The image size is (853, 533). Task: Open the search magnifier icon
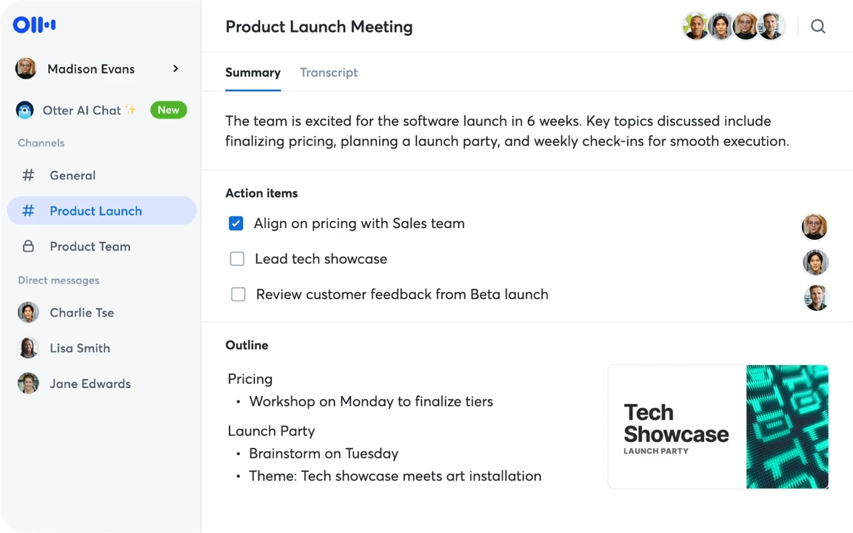tap(817, 27)
